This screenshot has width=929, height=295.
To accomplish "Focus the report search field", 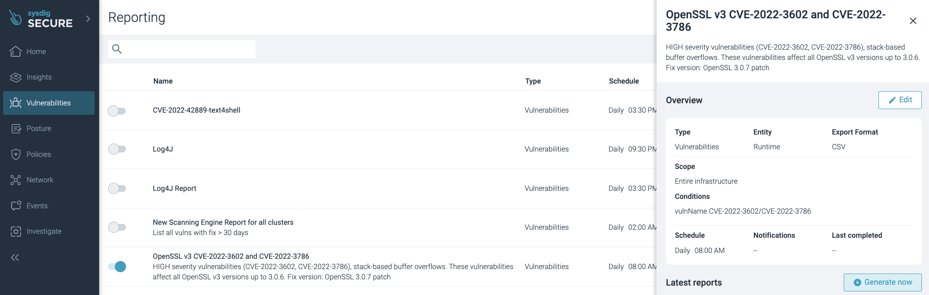I will (x=182, y=49).
